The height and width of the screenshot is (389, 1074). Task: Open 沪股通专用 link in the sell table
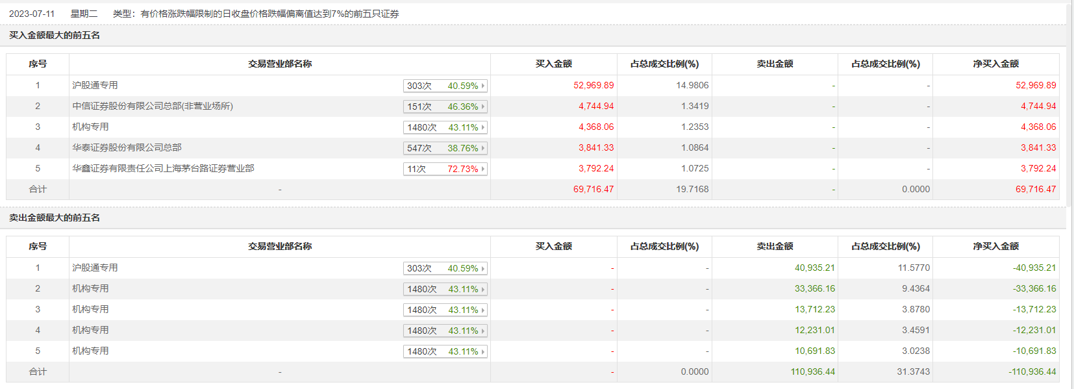[95, 268]
